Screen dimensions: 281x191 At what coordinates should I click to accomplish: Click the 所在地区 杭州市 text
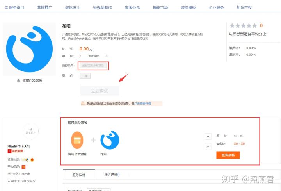click(x=19, y=174)
